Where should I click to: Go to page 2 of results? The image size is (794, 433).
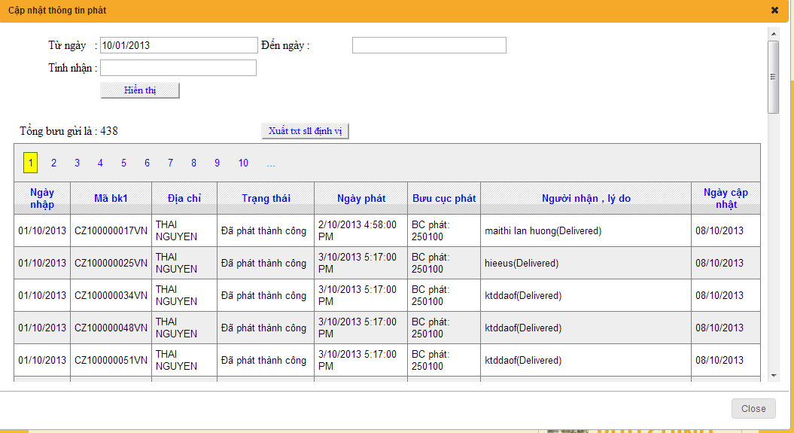tap(53, 163)
